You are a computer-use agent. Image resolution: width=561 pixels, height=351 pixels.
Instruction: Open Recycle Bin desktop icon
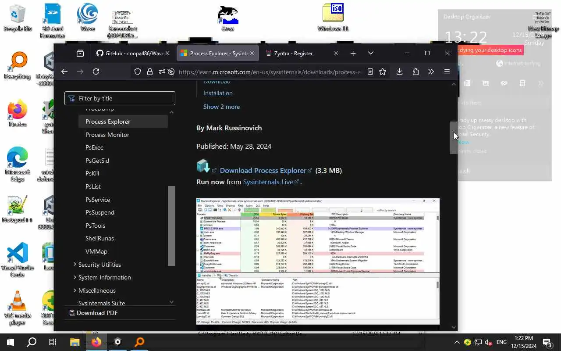point(18,18)
